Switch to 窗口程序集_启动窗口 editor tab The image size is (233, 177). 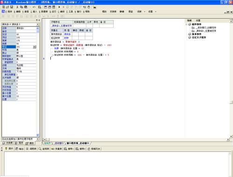click(78, 143)
